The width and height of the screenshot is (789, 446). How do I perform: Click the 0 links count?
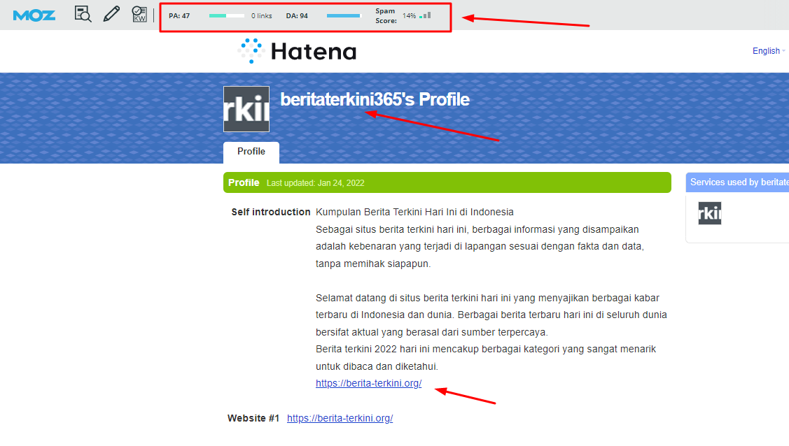coord(262,15)
